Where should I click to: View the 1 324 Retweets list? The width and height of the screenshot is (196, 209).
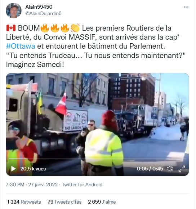[x=24, y=202]
